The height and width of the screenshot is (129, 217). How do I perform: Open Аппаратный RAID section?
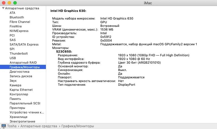(x=23, y=63)
